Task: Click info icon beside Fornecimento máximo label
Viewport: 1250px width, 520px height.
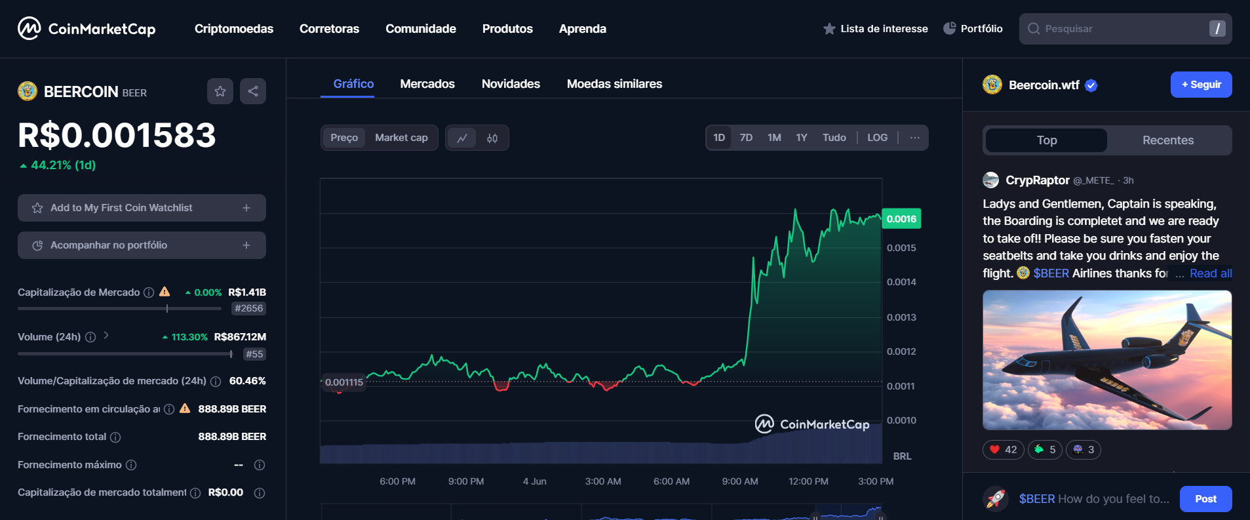Action: tap(131, 465)
